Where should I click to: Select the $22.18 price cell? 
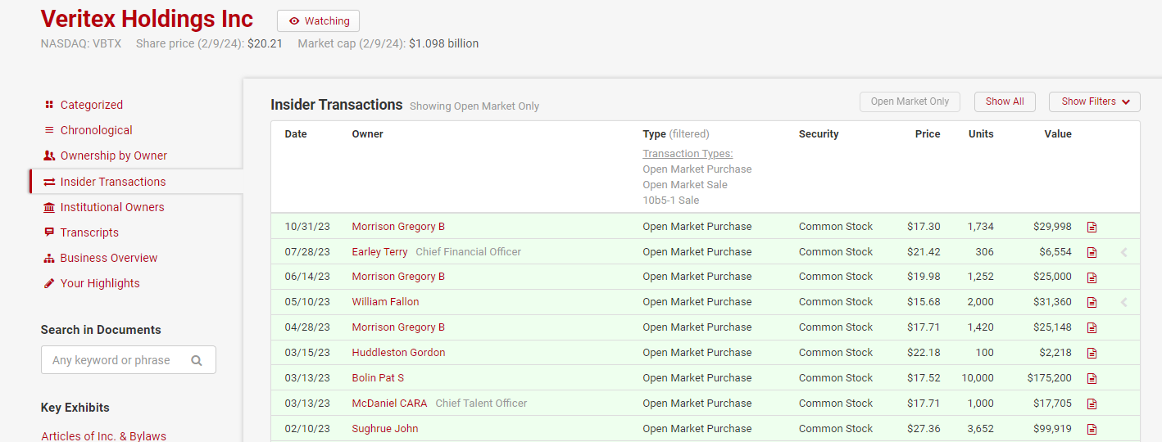pos(924,353)
